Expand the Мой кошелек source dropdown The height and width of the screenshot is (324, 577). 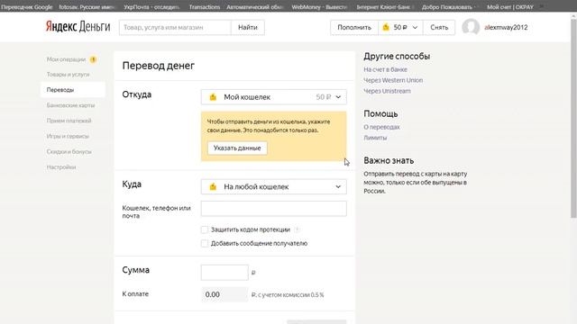tap(274, 97)
